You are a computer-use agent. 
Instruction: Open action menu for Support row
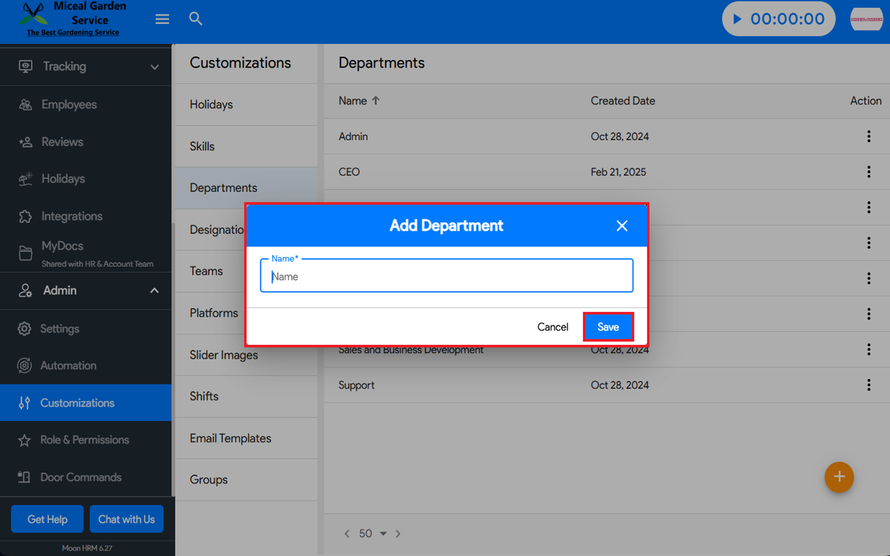click(x=868, y=385)
